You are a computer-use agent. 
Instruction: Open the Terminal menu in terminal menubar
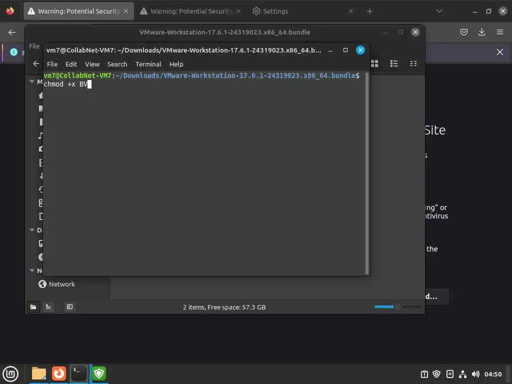pyautogui.click(x=148, y=64)
